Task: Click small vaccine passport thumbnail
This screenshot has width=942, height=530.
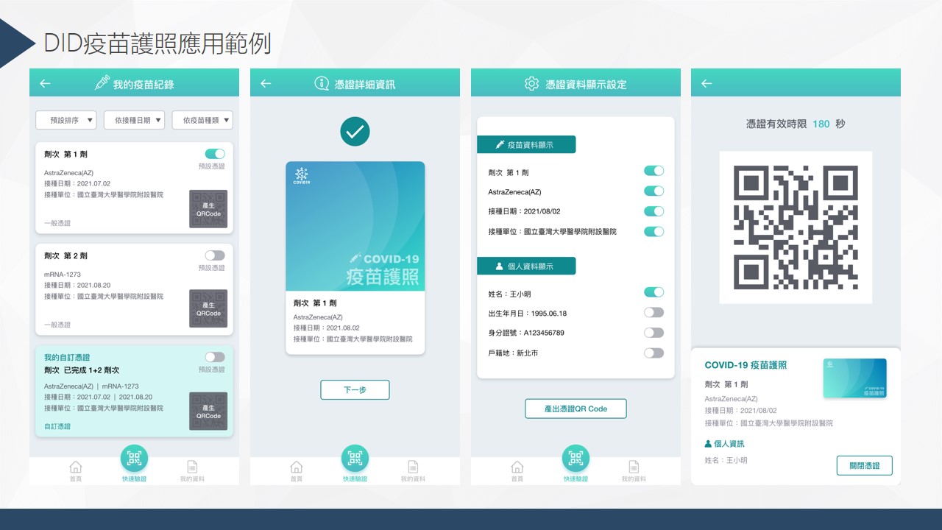Action: click(854, 378)
